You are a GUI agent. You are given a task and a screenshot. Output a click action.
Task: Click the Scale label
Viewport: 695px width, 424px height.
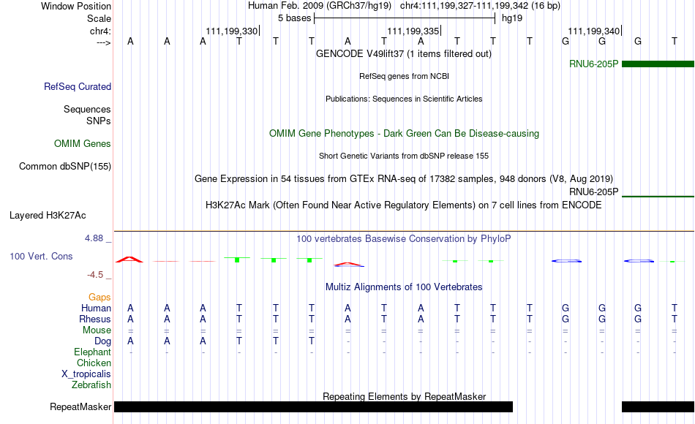point(99,18)
